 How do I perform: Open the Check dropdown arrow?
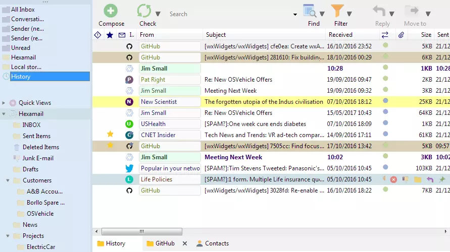(x=158, y=14)
